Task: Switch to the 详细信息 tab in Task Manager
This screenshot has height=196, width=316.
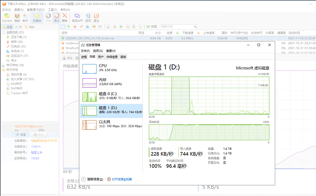Action: pyautogui.click(x=112, y=57)
